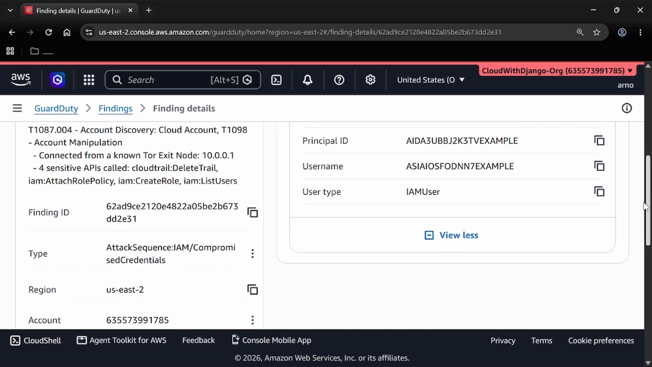The image size is (652, 367).
Task: Open the AWS console home logo
Action: click(x=21, y=80)
